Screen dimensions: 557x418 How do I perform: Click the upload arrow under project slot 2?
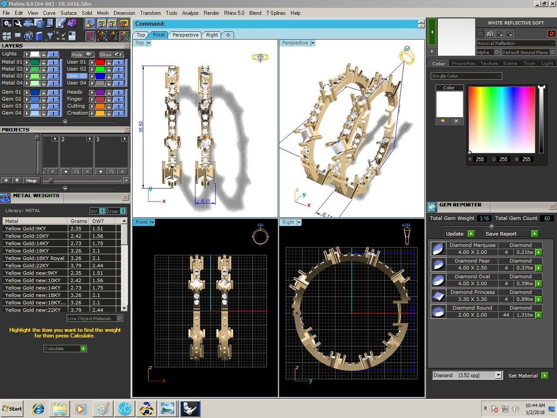tap(66, 172)
